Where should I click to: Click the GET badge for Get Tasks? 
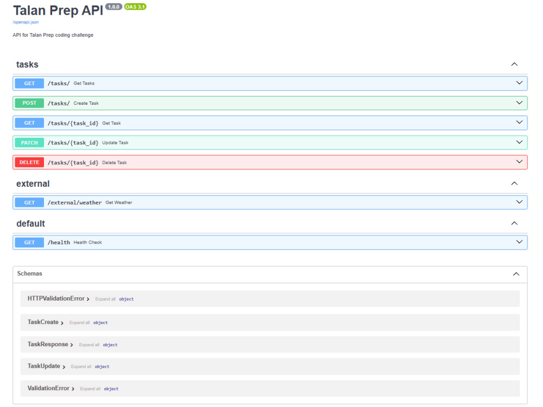[29, 84]
